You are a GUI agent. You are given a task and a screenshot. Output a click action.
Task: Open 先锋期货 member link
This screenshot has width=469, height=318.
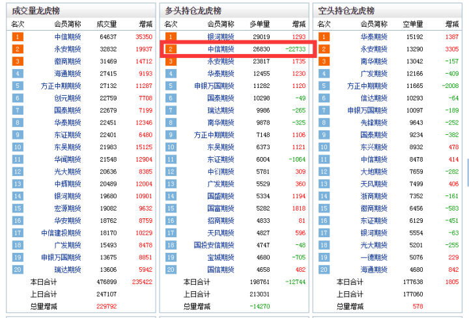click(374, 123)
